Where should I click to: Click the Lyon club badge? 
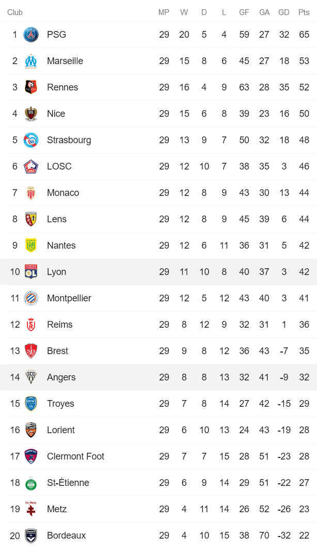coord(30,272)
